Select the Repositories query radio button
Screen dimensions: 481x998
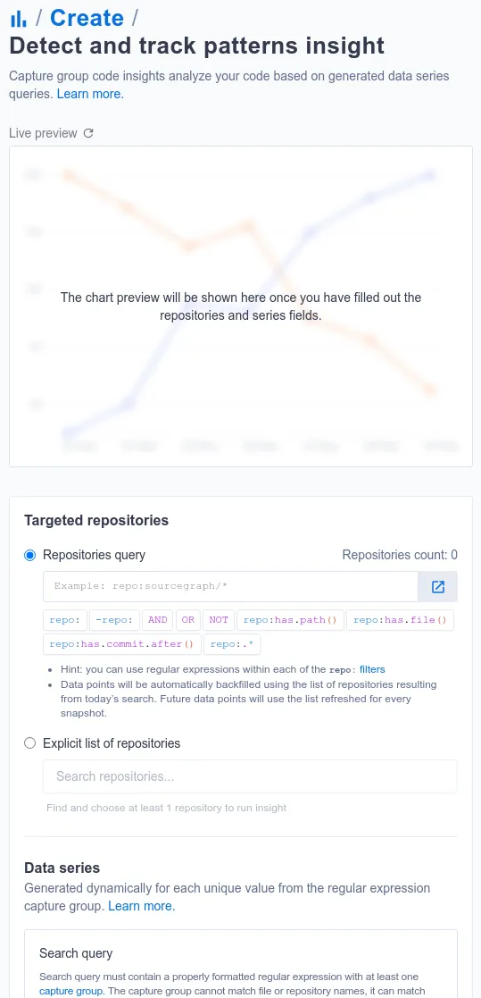click(29, 555)
